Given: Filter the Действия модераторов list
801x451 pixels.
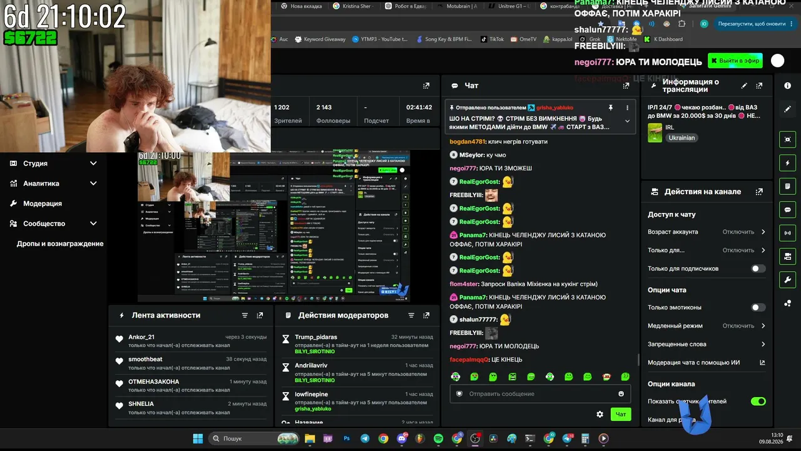Looking at the screenshot, I should [x=411, y=316].
